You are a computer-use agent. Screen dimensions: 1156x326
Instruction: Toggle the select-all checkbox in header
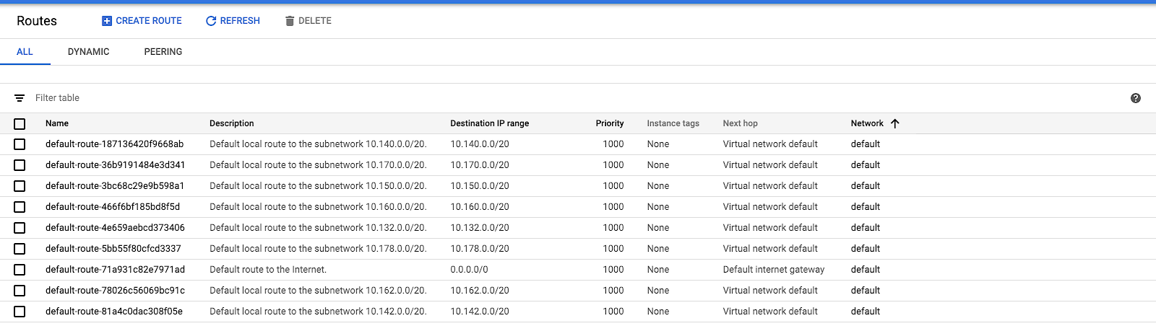[20, 124]
